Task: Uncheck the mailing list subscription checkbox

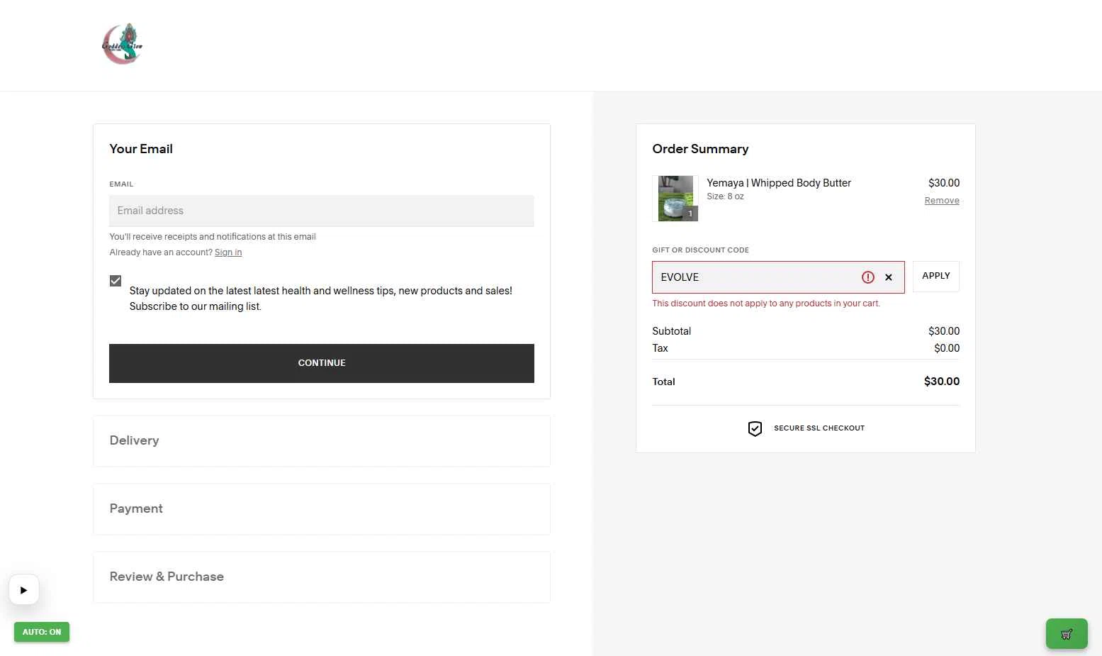Action: [116, 281]
